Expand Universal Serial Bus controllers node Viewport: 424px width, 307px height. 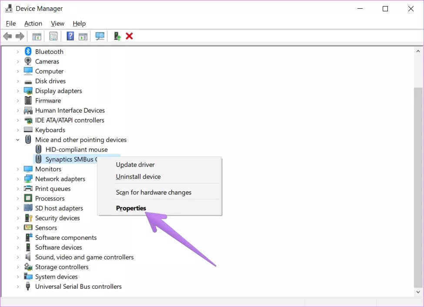pyautogui.click(x=18, y=287)
